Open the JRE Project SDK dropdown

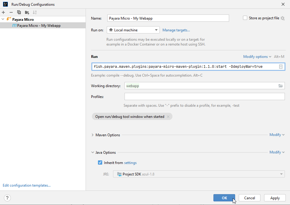click(281, 174)
